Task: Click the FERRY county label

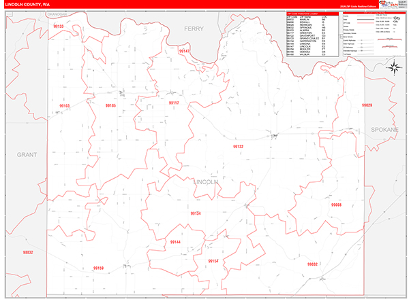Action: (194, 29)
